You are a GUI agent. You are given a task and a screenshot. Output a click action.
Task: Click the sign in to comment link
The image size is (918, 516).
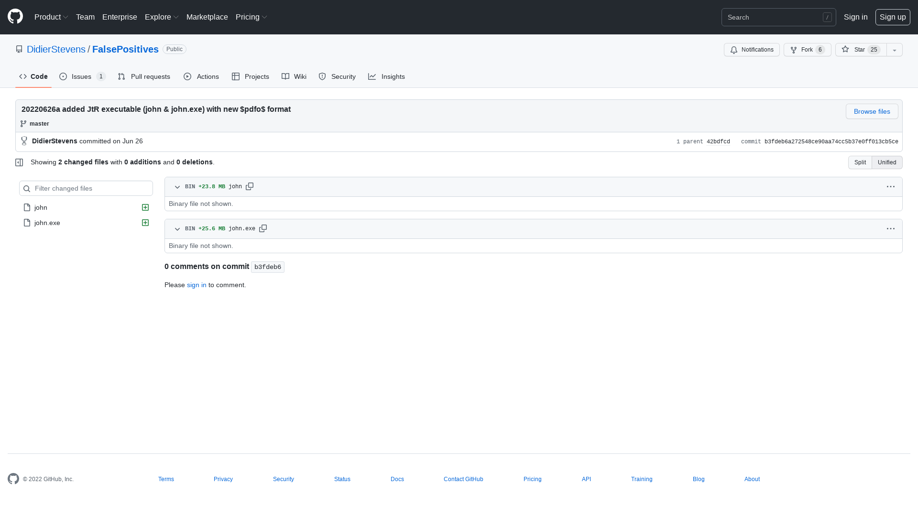(197, 285)
